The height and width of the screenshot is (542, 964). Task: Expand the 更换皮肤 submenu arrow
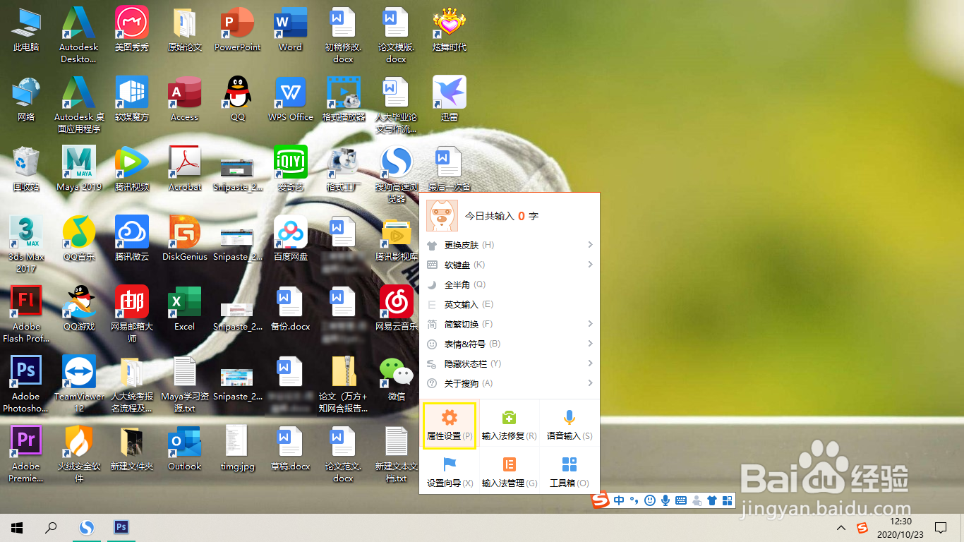[590, 245]
